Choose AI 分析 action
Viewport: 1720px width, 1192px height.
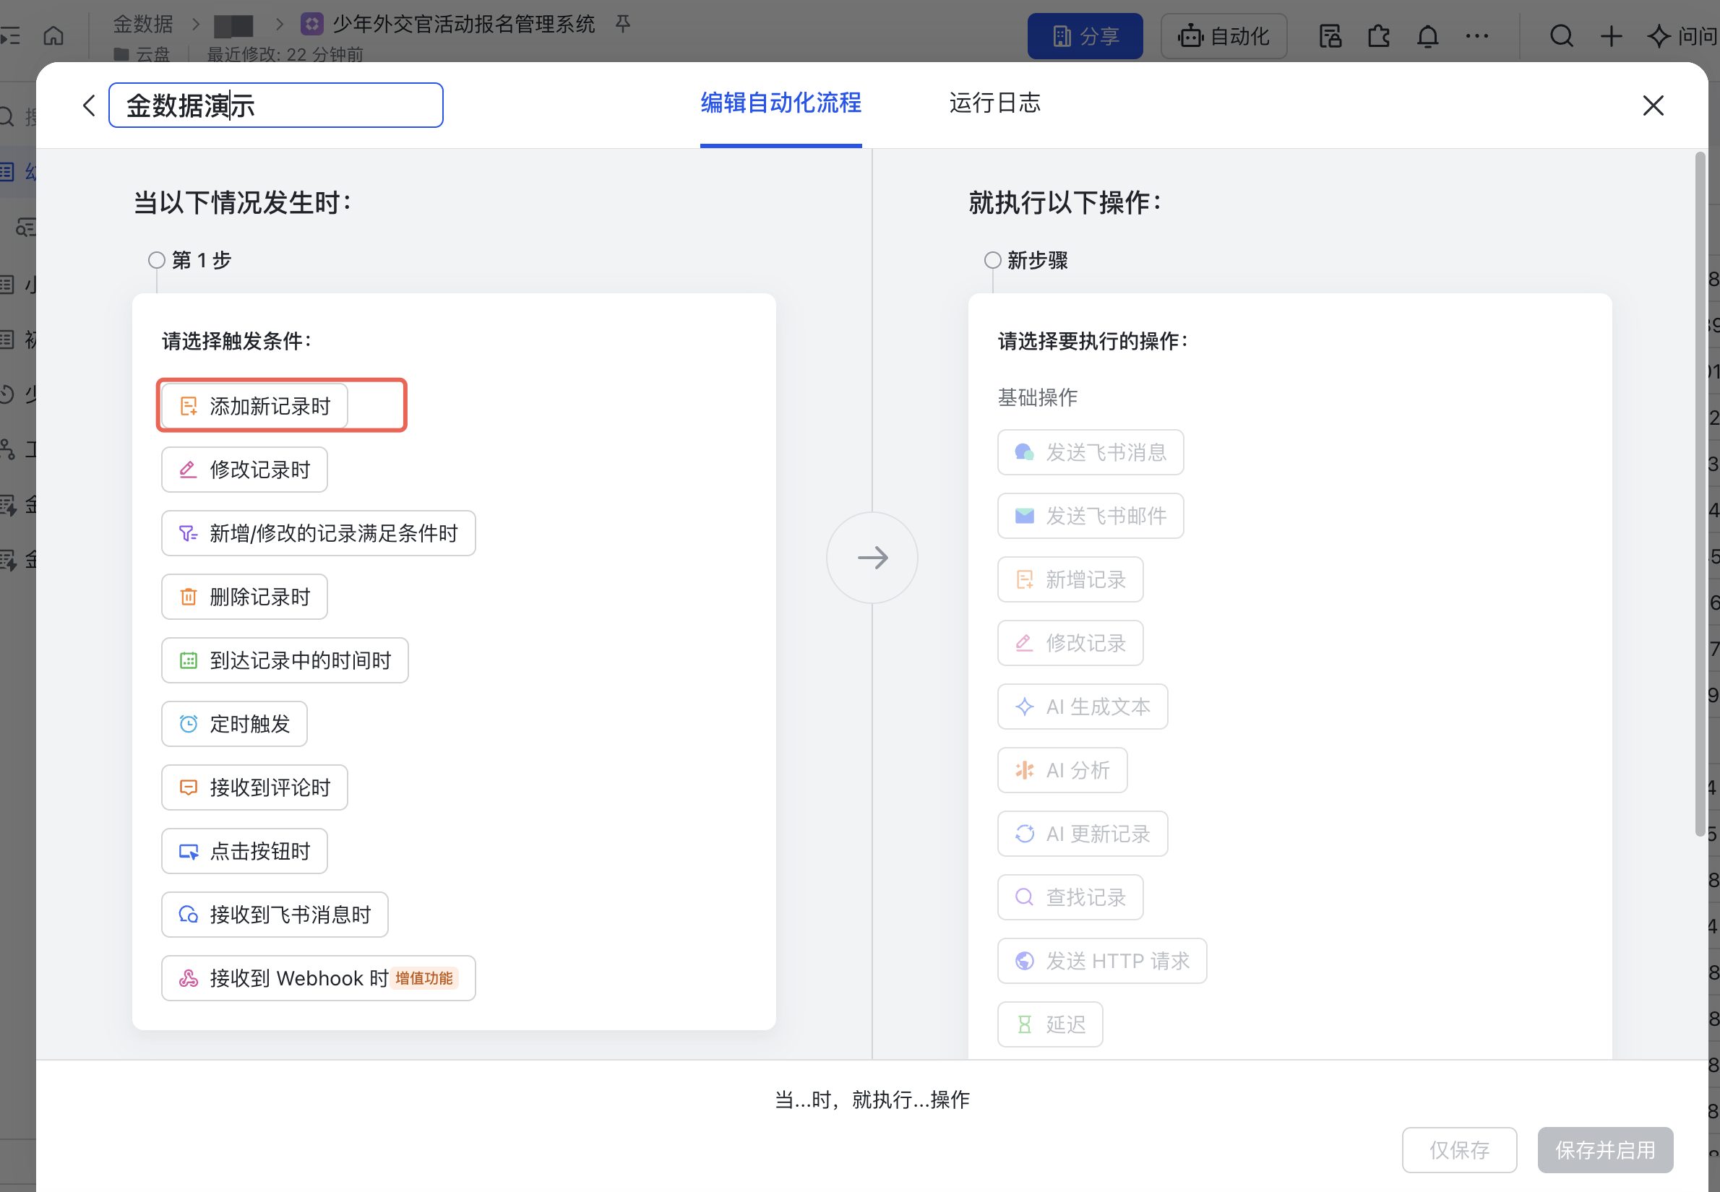tap(1062, 769)
